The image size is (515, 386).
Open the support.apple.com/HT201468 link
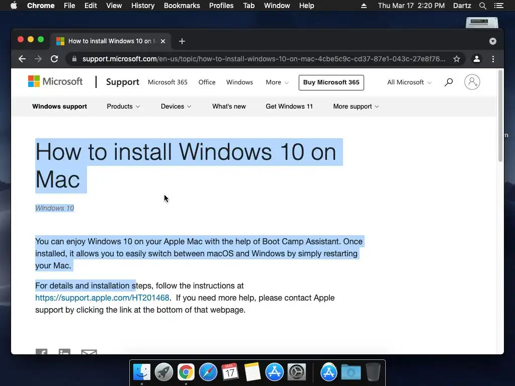tap(102, 298)
